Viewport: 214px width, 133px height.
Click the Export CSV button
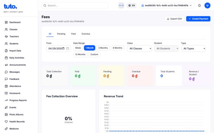[174, 19]
